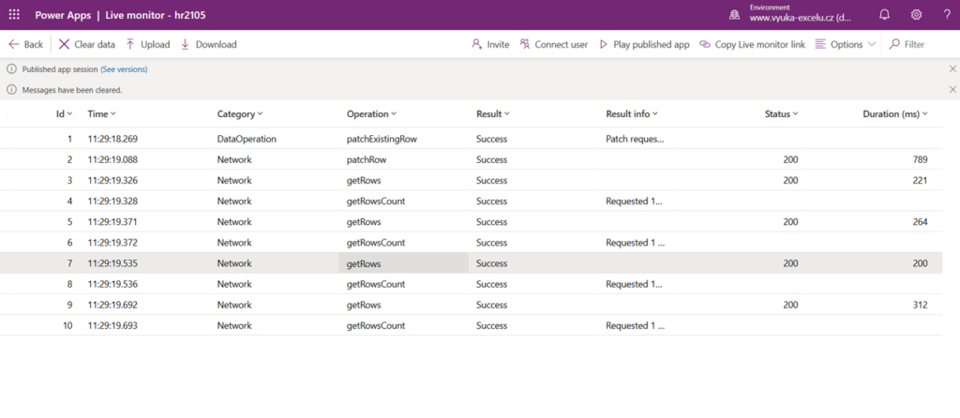The height and width of the screenshot is (418, 960).
Task: Click time 11:29:18.269 in row 1
Action: (x=112, y=139)
